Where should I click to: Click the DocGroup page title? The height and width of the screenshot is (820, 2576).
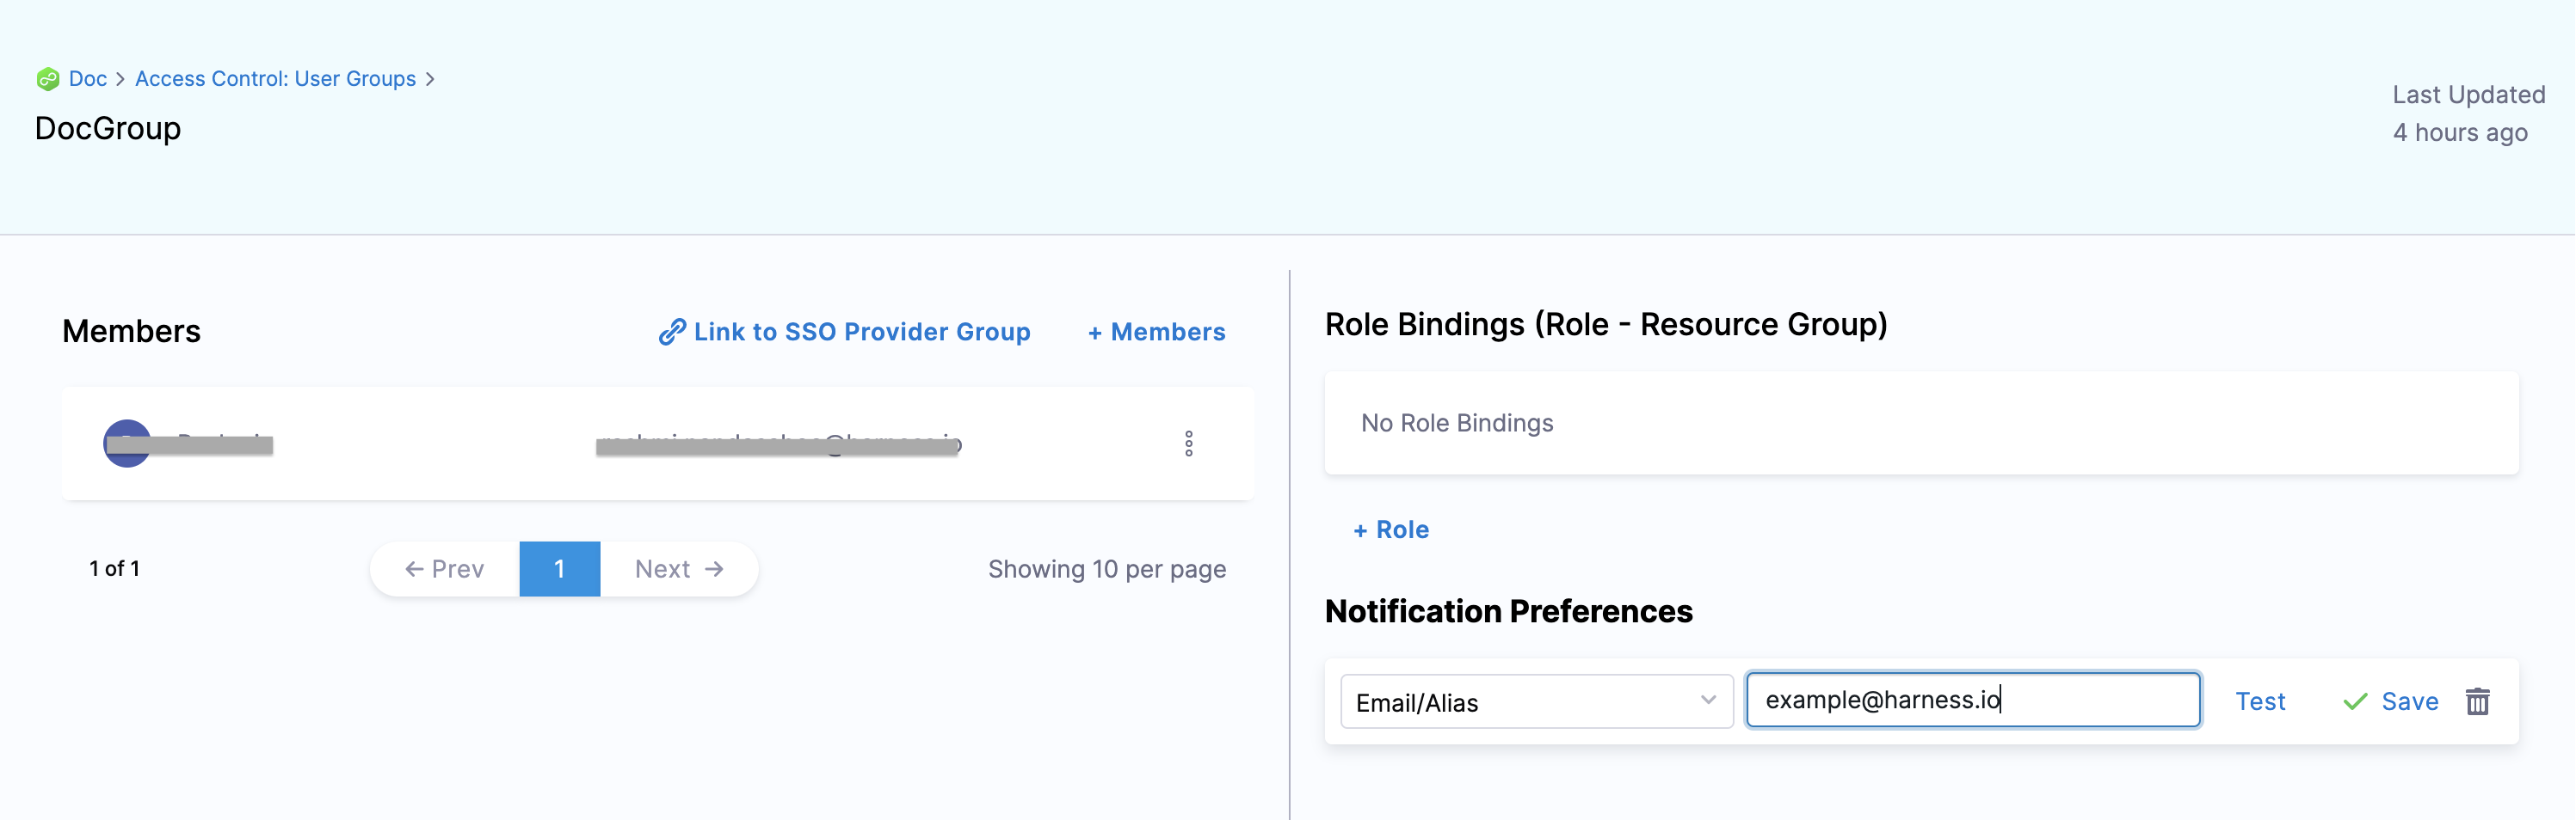pyautogui.click(x=108, y=128)
